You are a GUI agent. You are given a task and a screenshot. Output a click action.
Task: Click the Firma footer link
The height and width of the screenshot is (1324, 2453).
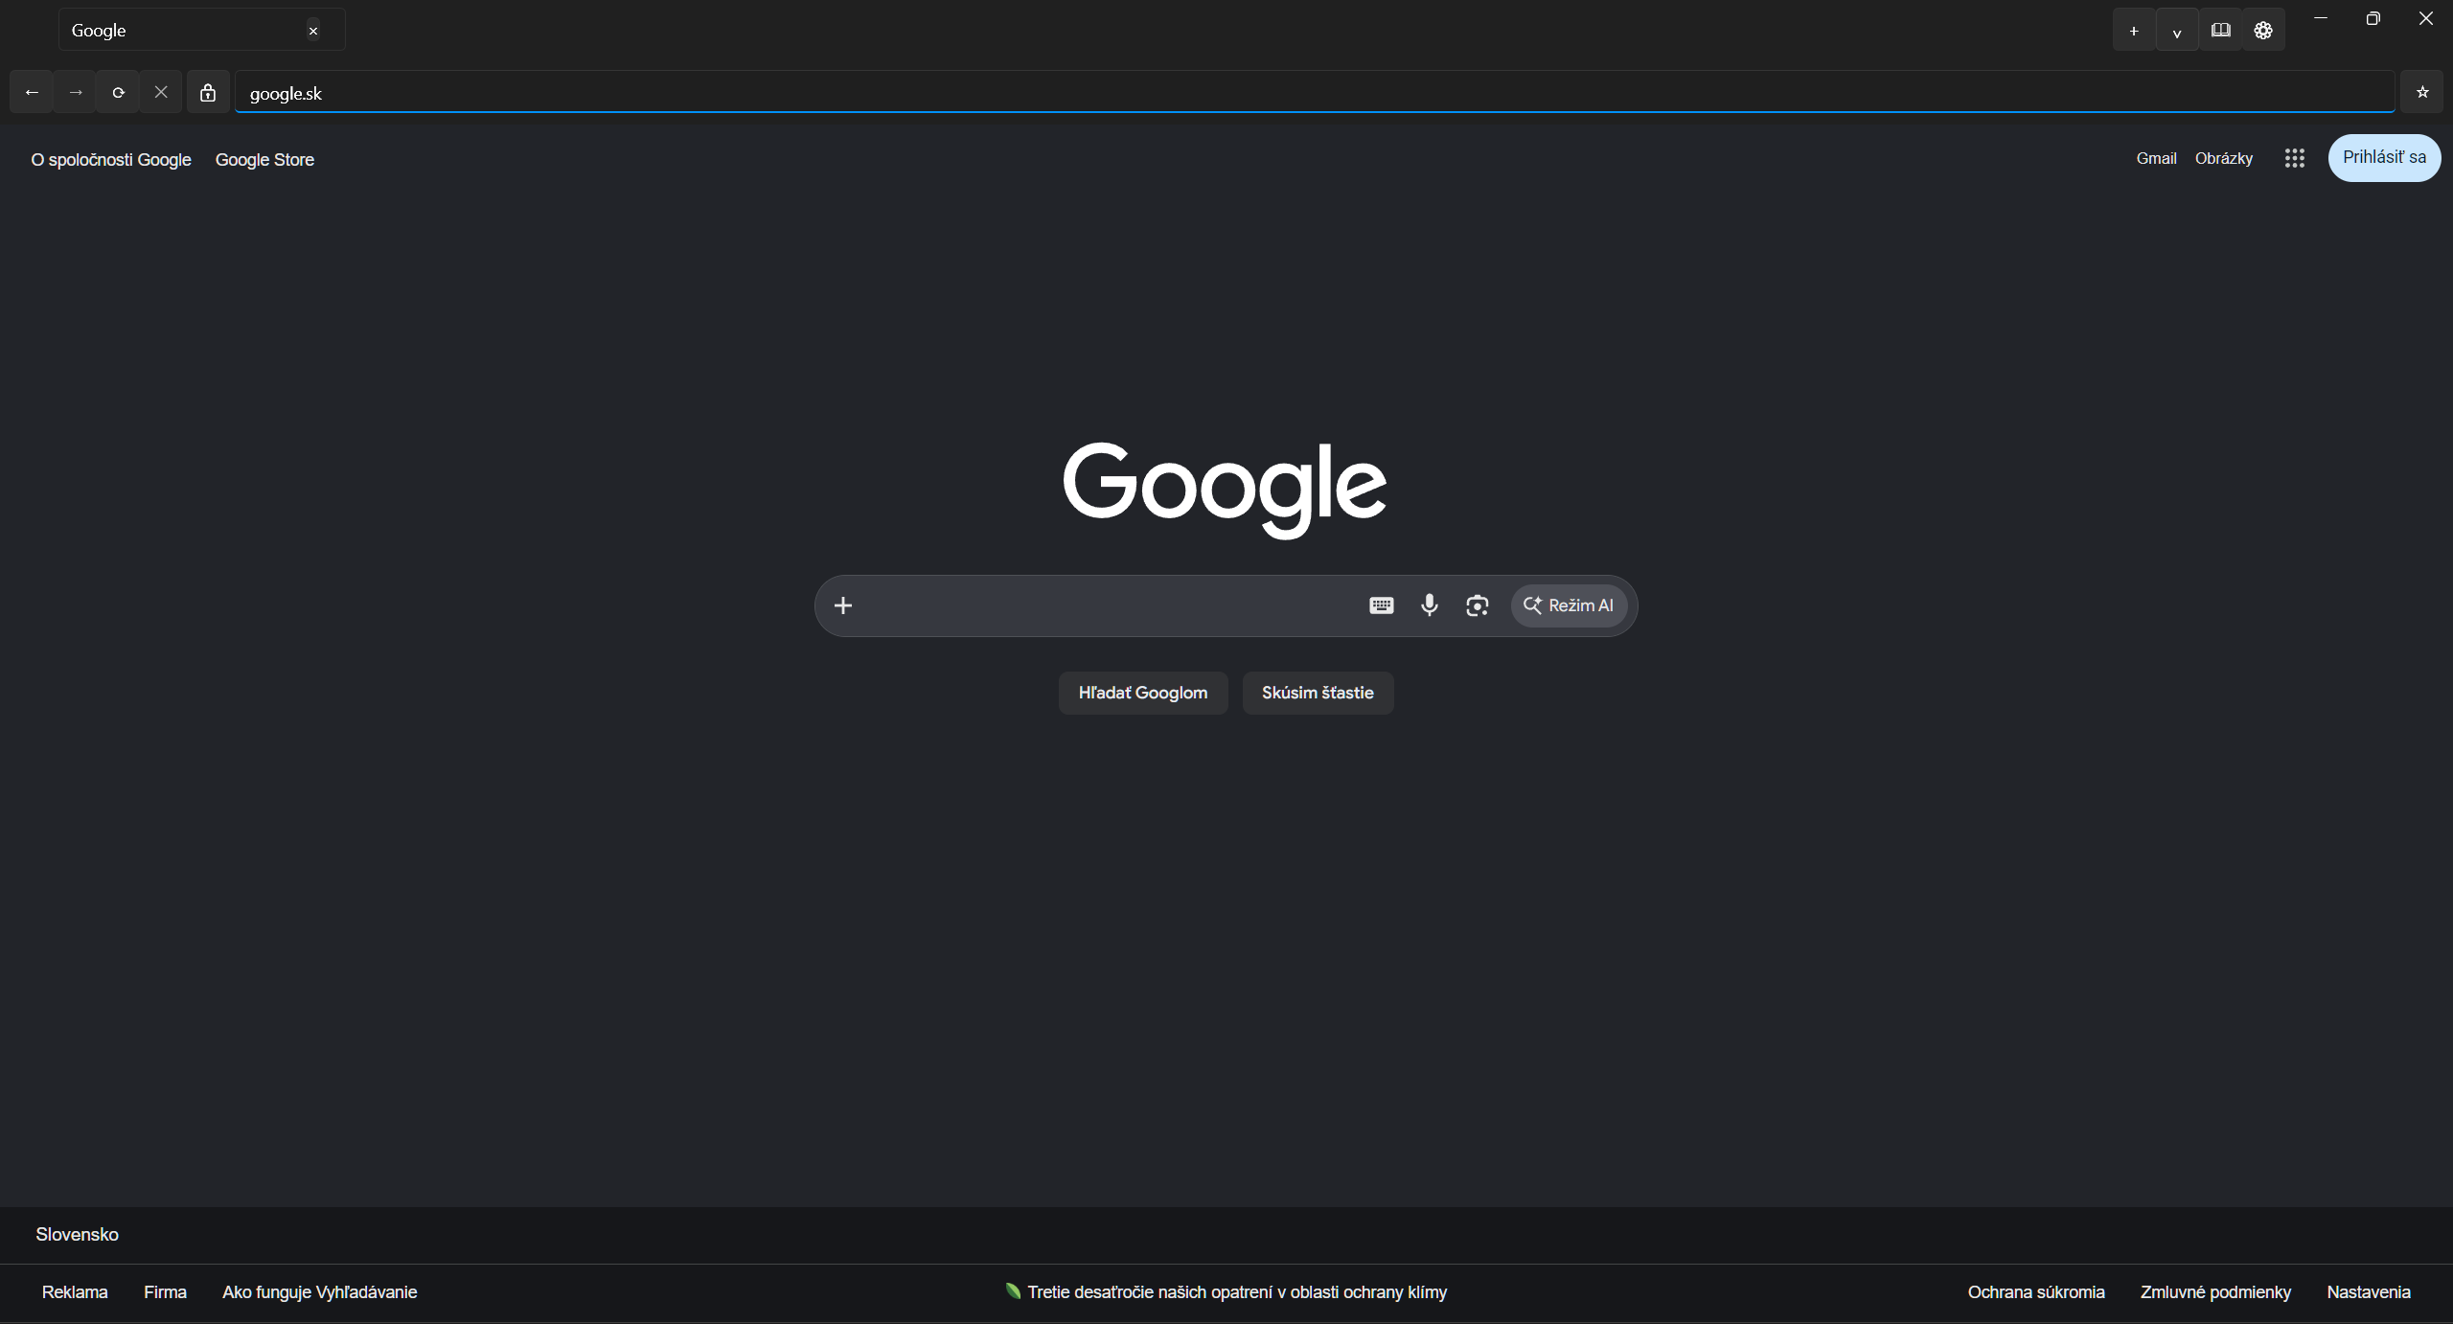(165, 1292)
